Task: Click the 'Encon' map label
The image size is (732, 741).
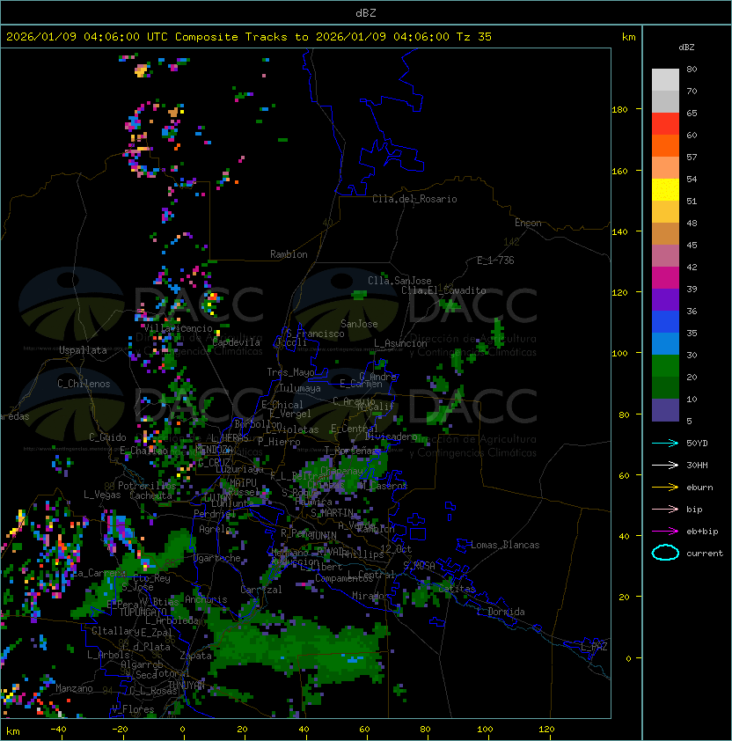Action: pos(528,223)
